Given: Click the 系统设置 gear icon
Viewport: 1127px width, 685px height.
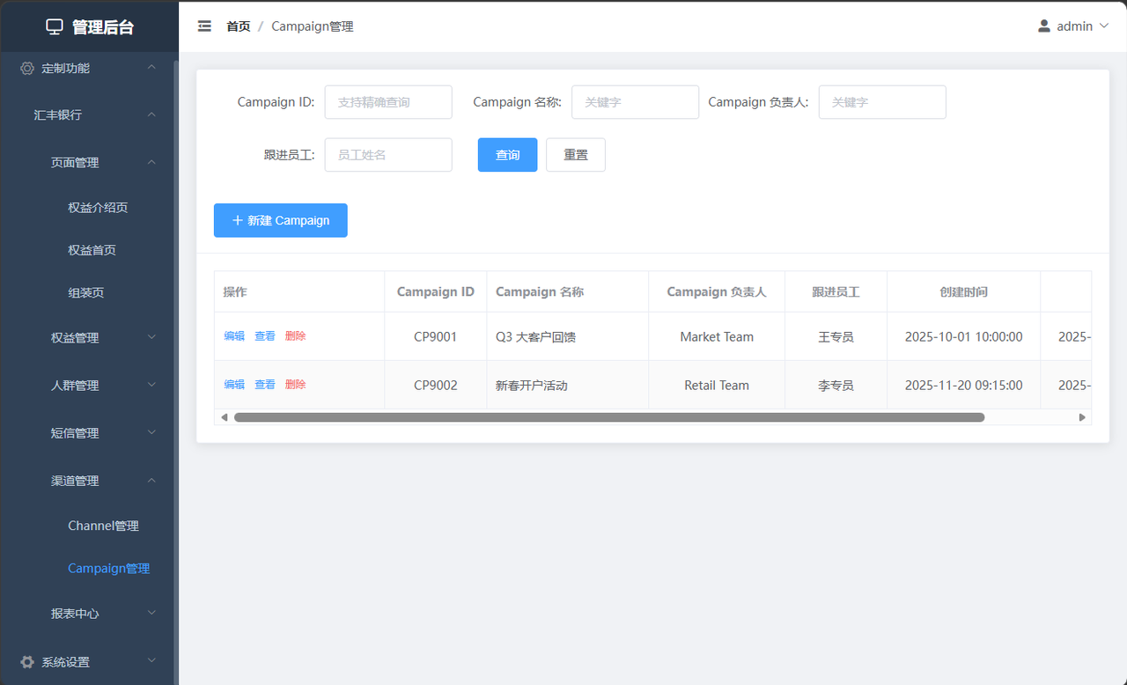Looking at the screenshot, I should [27, 662].
